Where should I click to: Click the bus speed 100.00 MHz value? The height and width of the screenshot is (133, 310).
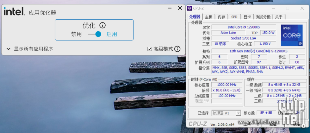(x=227, y=96)
